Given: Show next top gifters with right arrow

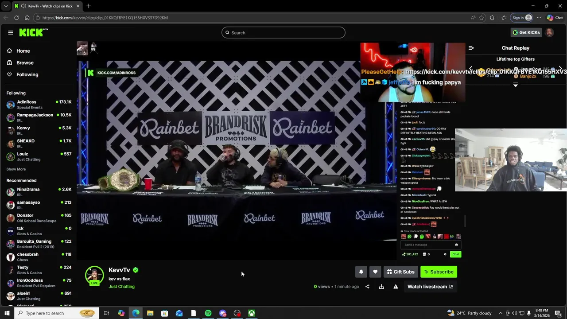Looking at the screenshot, I should (x=560, y=69).
